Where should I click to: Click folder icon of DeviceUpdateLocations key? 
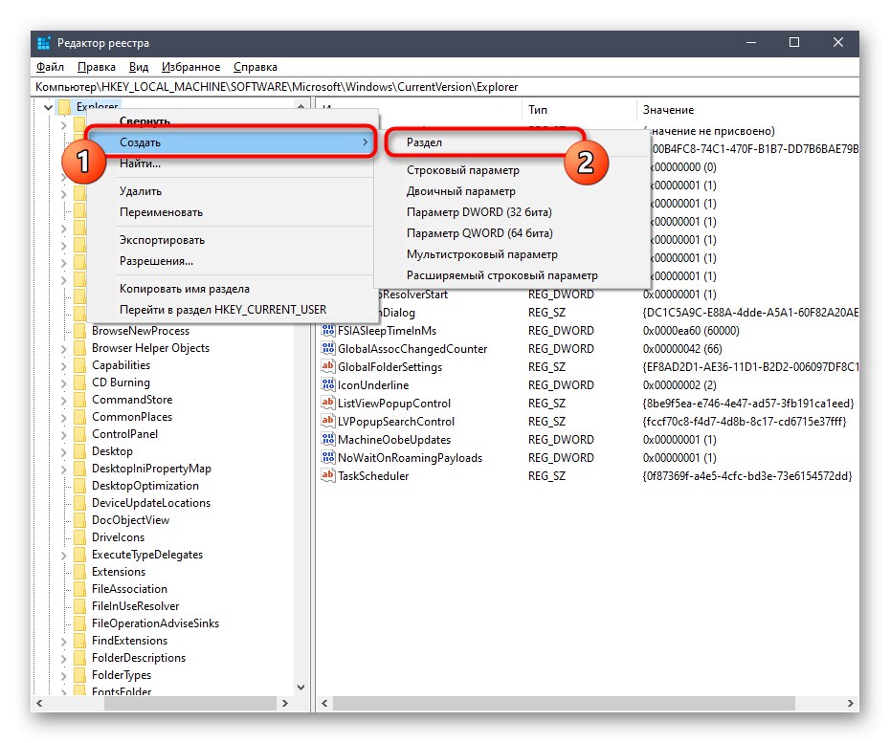click(x=80, y=503)
